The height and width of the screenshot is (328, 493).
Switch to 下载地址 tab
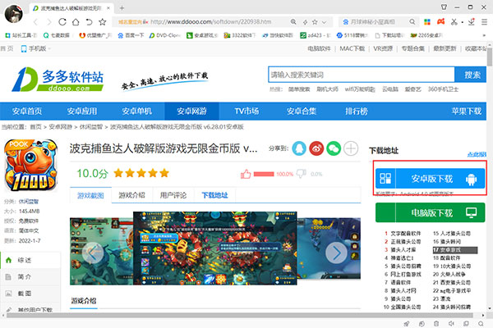(x=214, y=195)
